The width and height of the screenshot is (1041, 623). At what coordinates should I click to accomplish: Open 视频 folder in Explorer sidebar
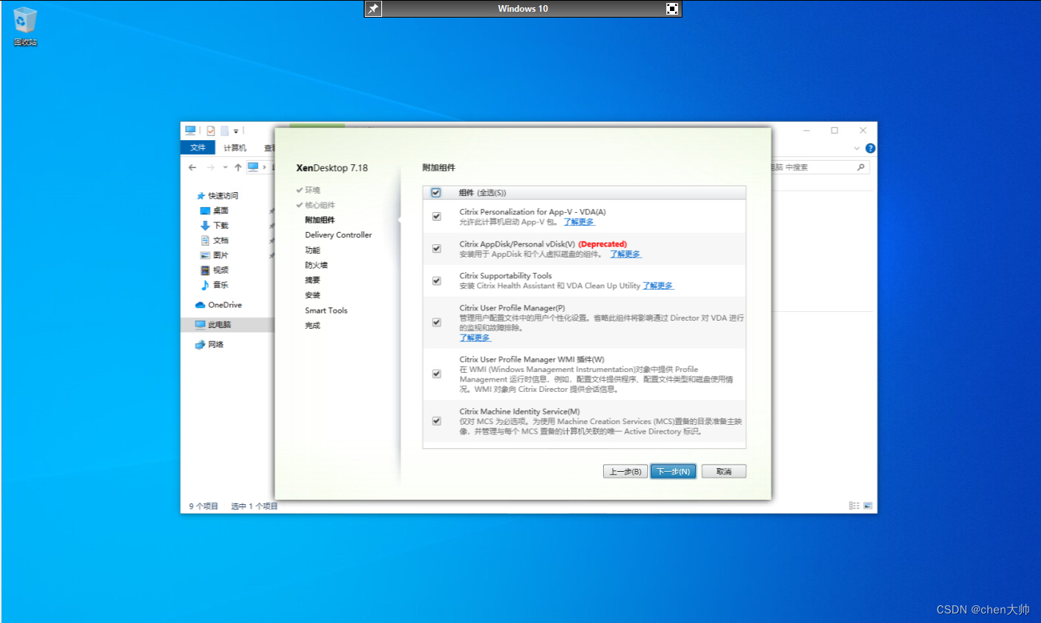point(215,270)
